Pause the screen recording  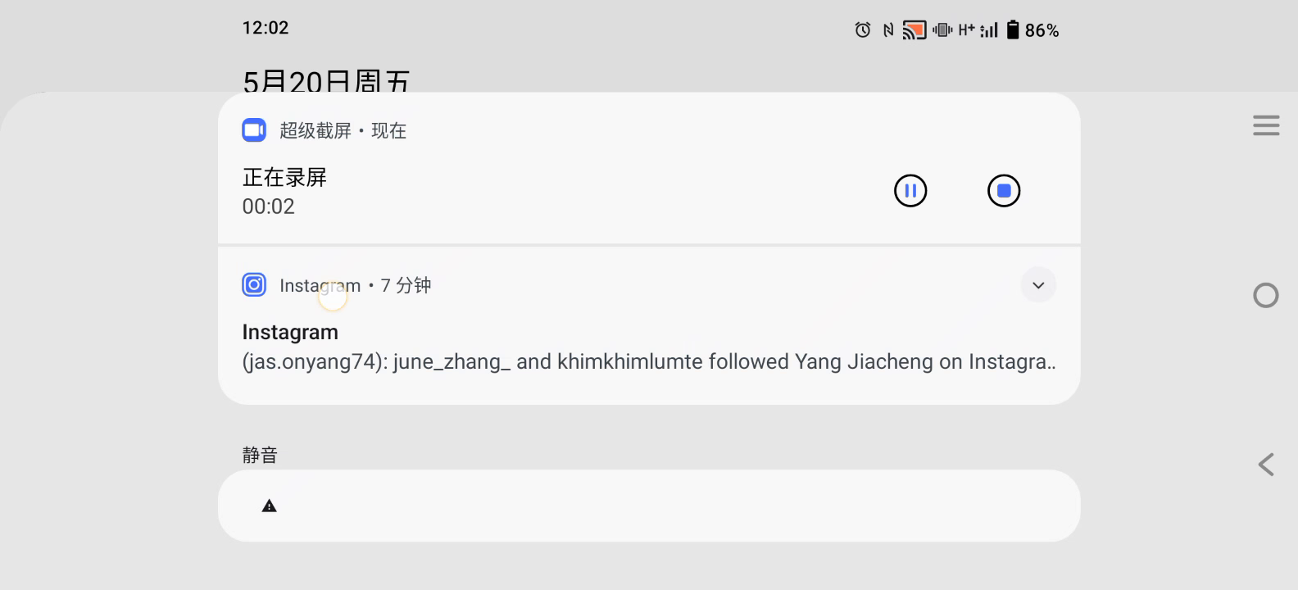tap(910, 191)
